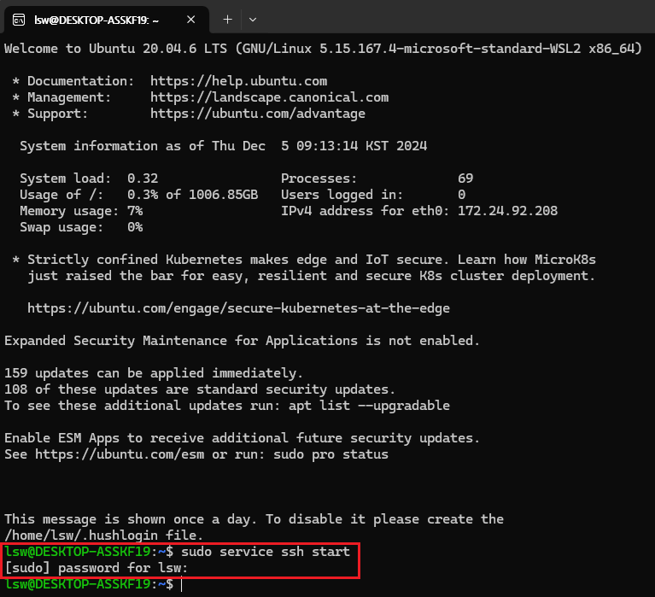Click the '0.3% of 1006.85GB' usage text
The width and height of the screenshot is (655, 597).
(193, 195)
